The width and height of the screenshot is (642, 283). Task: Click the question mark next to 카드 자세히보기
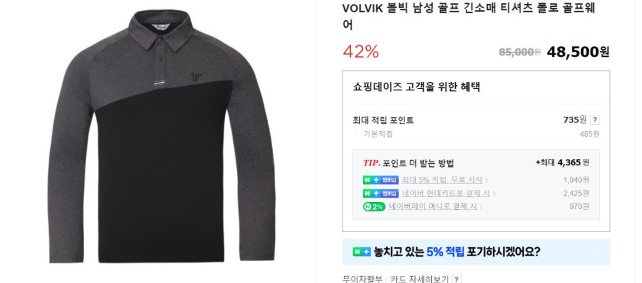click(x=456, y=279)
